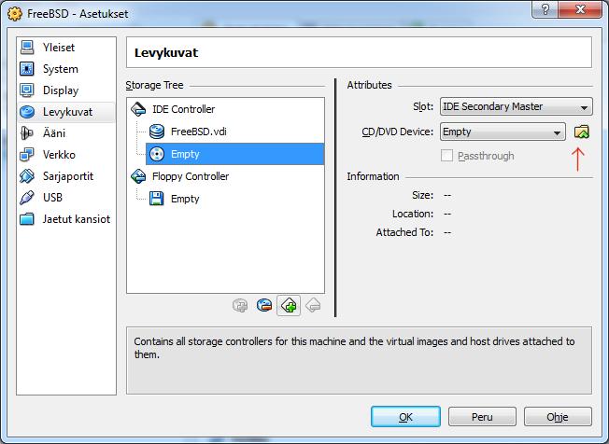
Task: Open the Slot dropdown IDE Secondary Master
Action: point(517,106)
